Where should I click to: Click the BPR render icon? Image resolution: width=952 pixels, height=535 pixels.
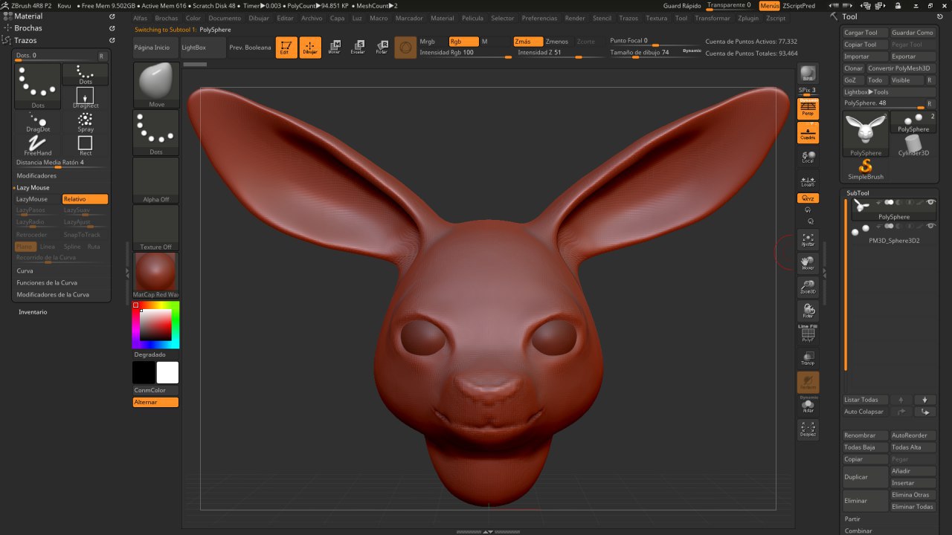pyautogui.click(x=808, y=74)
